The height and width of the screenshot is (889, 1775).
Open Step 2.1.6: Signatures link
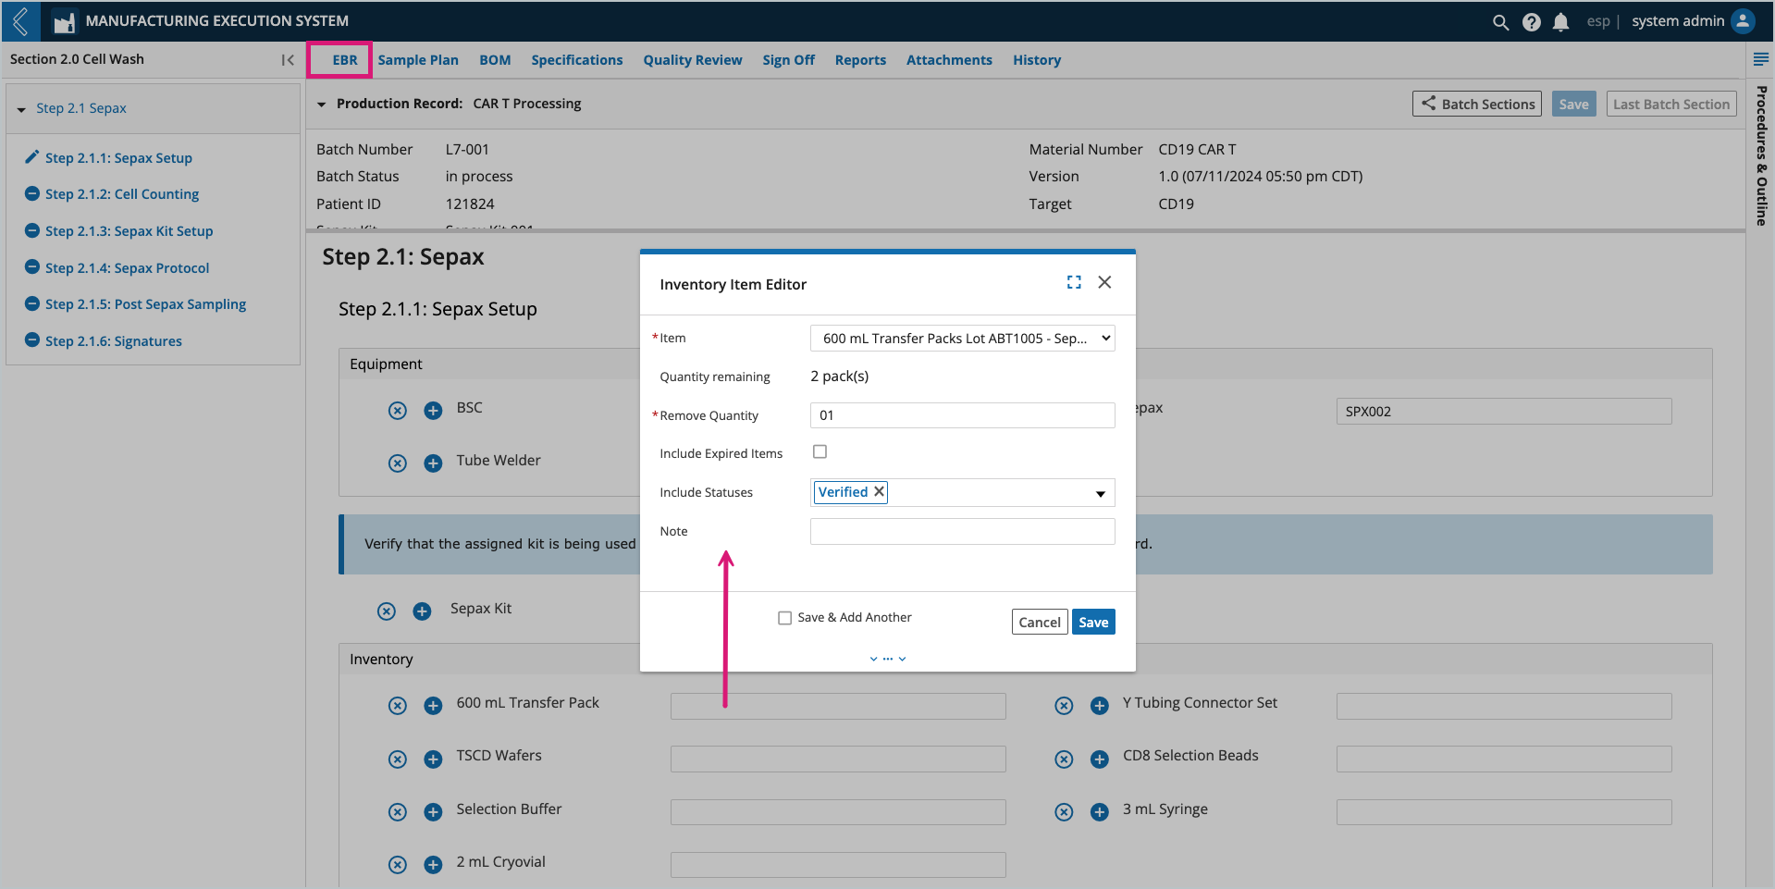click(x=114, y=341)
